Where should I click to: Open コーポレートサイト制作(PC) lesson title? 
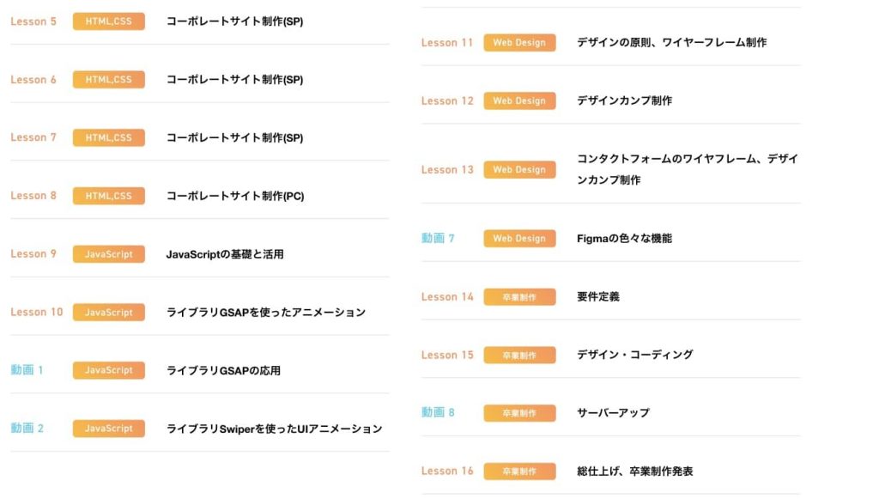(234, 196)
